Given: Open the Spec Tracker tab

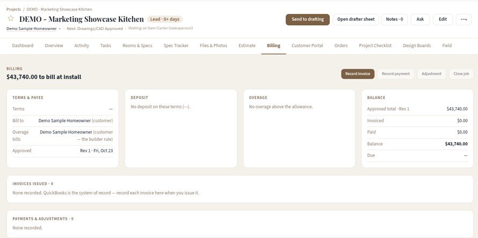Looking at the screenshot, I should pos(176,46).
